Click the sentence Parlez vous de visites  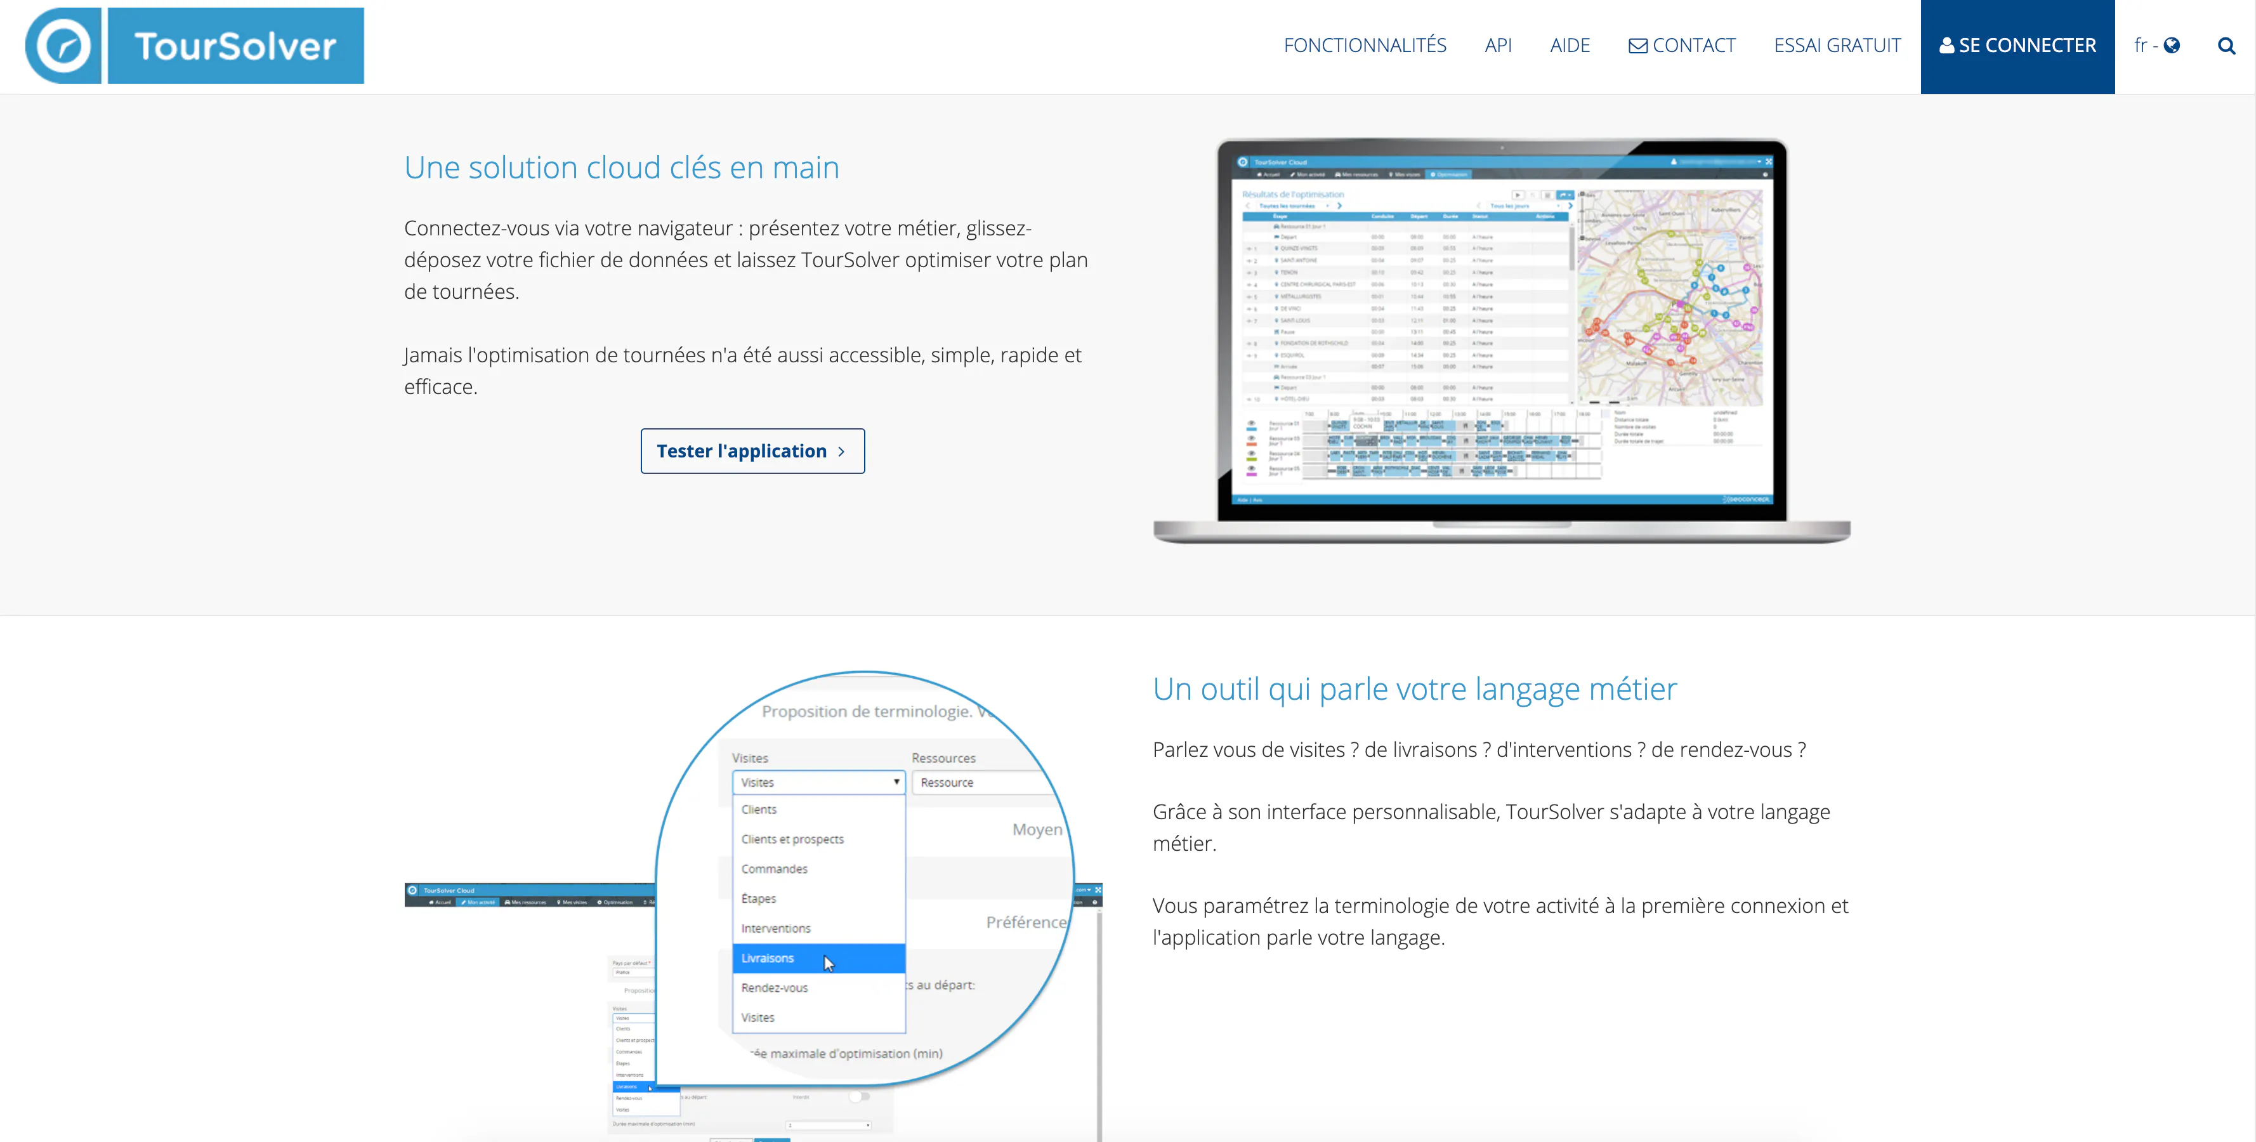[x=1479, y=750]
